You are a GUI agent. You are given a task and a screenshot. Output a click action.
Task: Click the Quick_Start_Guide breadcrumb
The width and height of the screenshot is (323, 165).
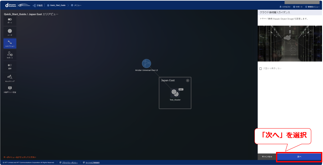pos(56,5)
